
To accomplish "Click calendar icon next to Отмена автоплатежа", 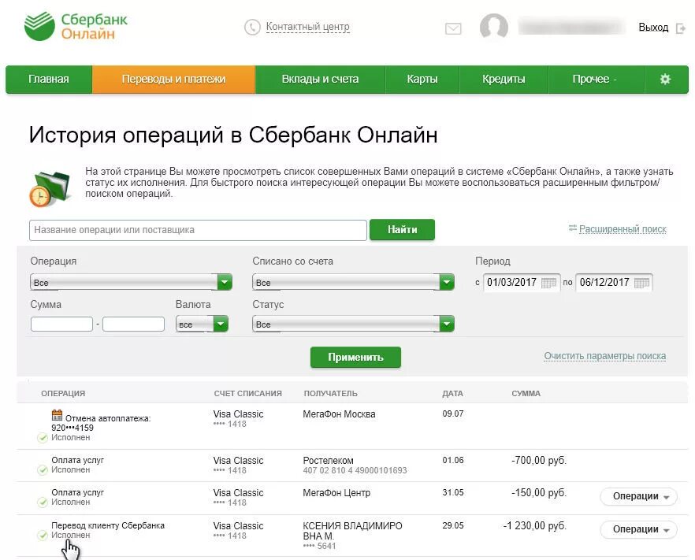I will [x=58, y=415].
